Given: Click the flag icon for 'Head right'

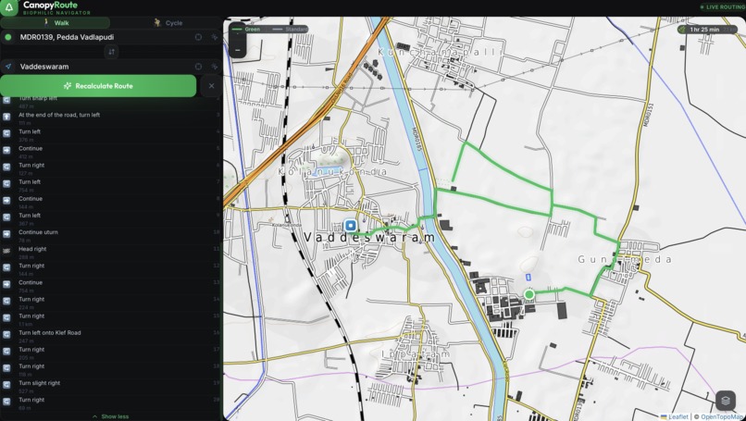Looking at the screenshot, I should (6, 251).
